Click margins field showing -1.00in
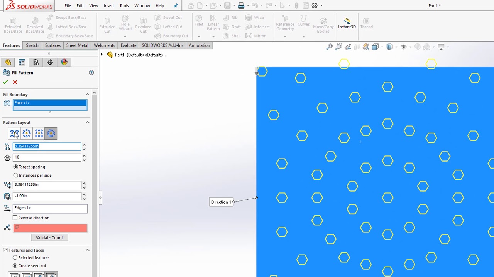The height and width of the screenshot is (277, 494). click(x=47, y=196)
